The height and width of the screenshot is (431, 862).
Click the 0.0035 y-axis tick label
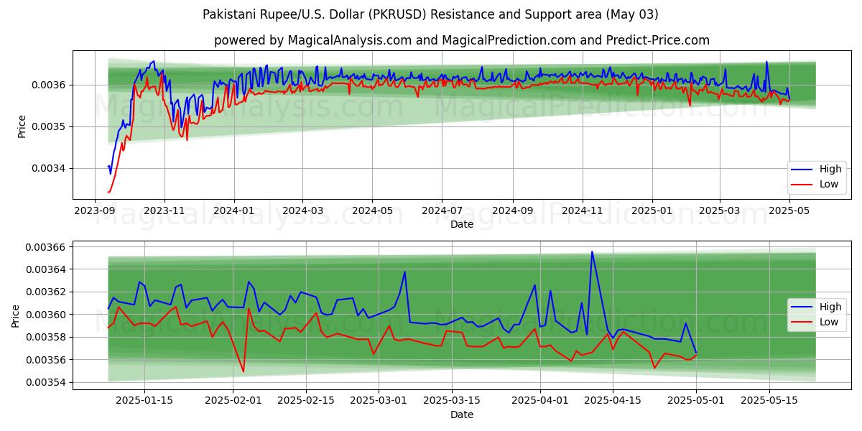[49, 126]
